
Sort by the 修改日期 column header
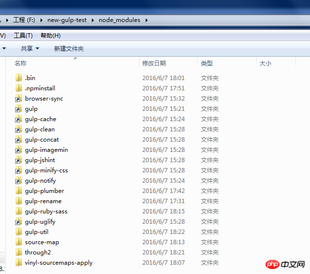click(154, 63)
